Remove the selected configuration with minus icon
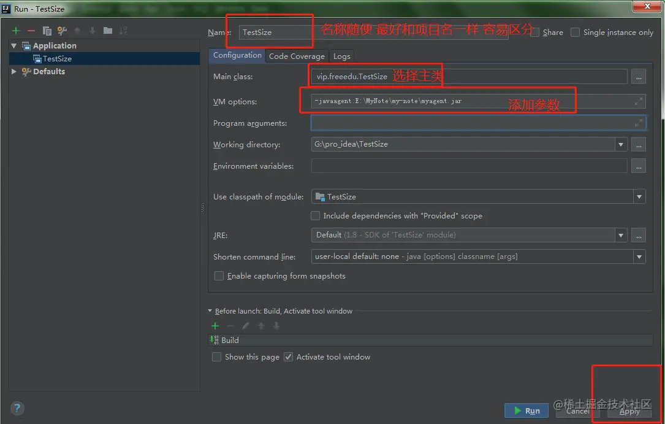665x424 pixels. point(31,31)
